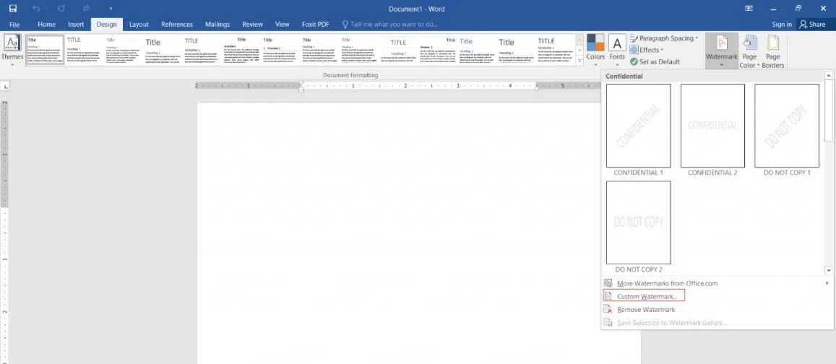Click the Sign in link
Image resolution: width=836 pixels, height=364 pixels.
[782, 25]
